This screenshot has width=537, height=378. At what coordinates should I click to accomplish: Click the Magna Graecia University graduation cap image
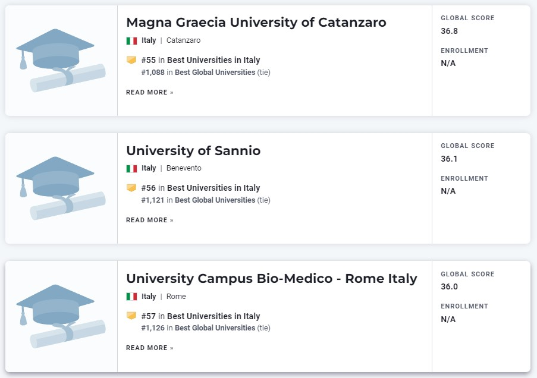(61, 61)
